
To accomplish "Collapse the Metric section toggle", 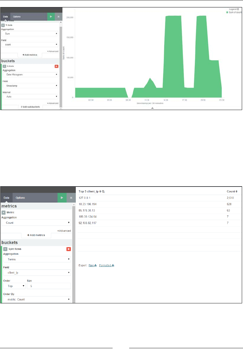I will click(4, 212).
